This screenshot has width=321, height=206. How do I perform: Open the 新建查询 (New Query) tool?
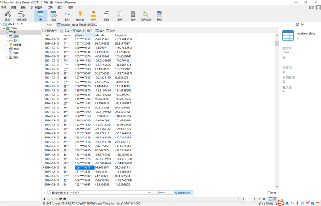pyautogui.click(x=21, y=16)
